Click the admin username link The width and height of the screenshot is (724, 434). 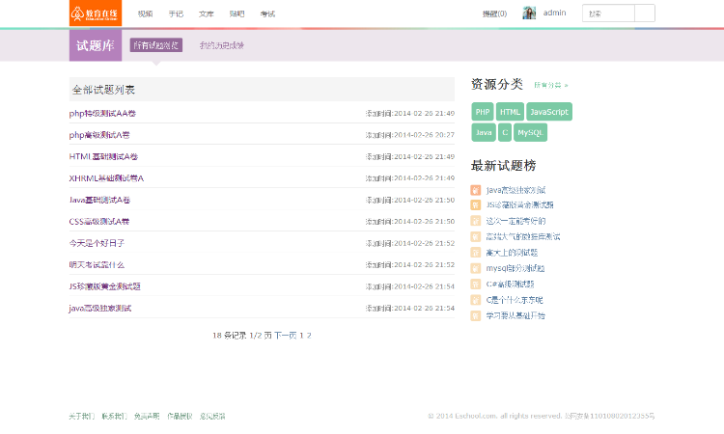pos(554,13)
